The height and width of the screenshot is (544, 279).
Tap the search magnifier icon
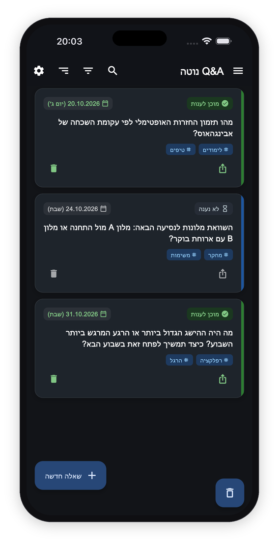point(112,71)
